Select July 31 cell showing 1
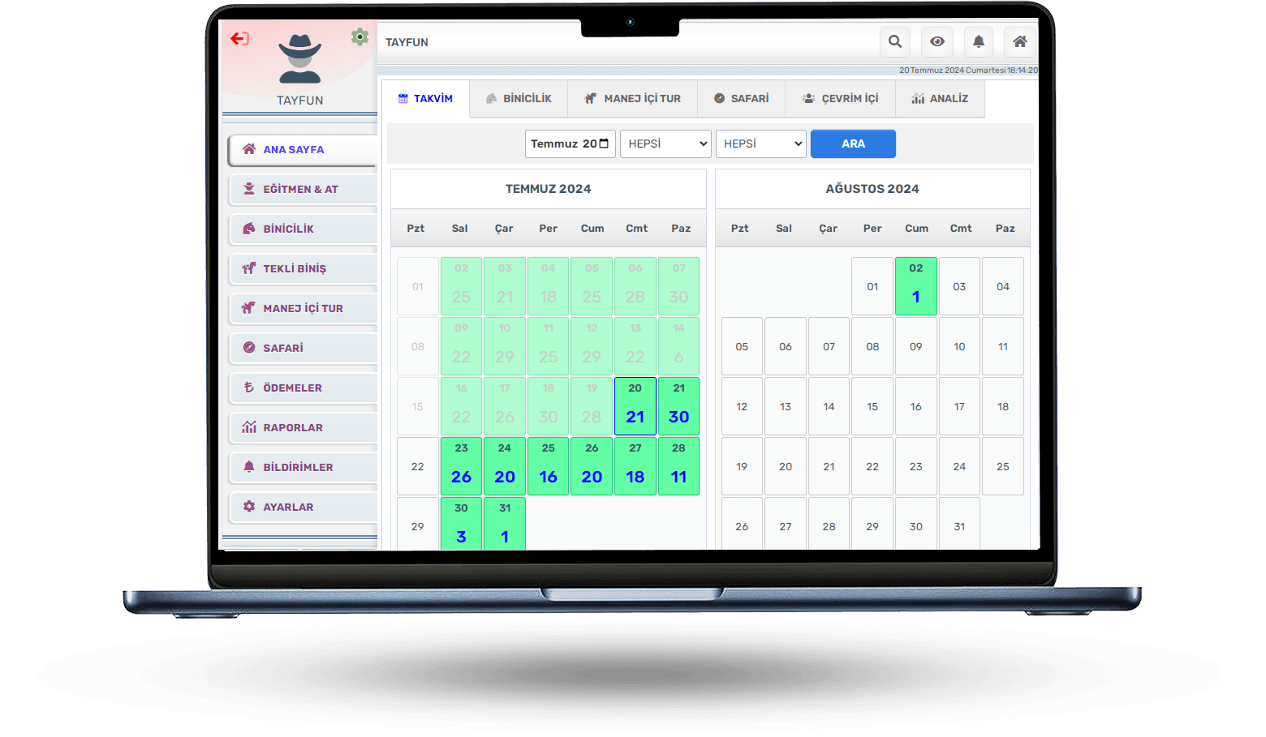The image size is (1266, 737). (505, 524)
